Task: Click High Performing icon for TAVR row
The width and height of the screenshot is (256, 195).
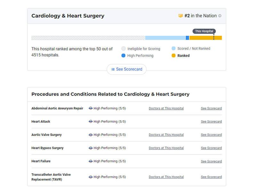Action: click(x=91, y=177)
